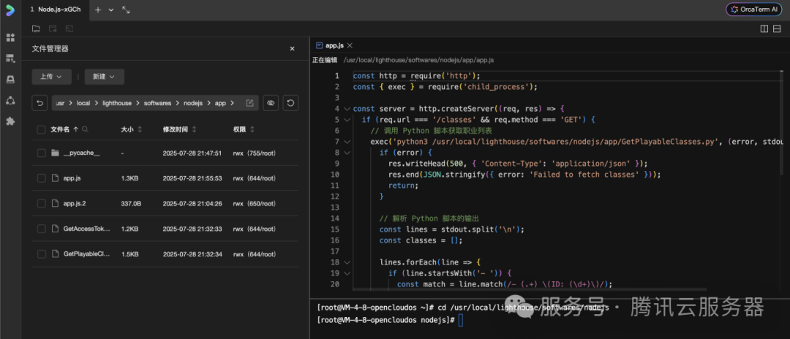Open app.js.2 in the file list
The height and width of the screenshot is (339, 790).
pos(75,204)
